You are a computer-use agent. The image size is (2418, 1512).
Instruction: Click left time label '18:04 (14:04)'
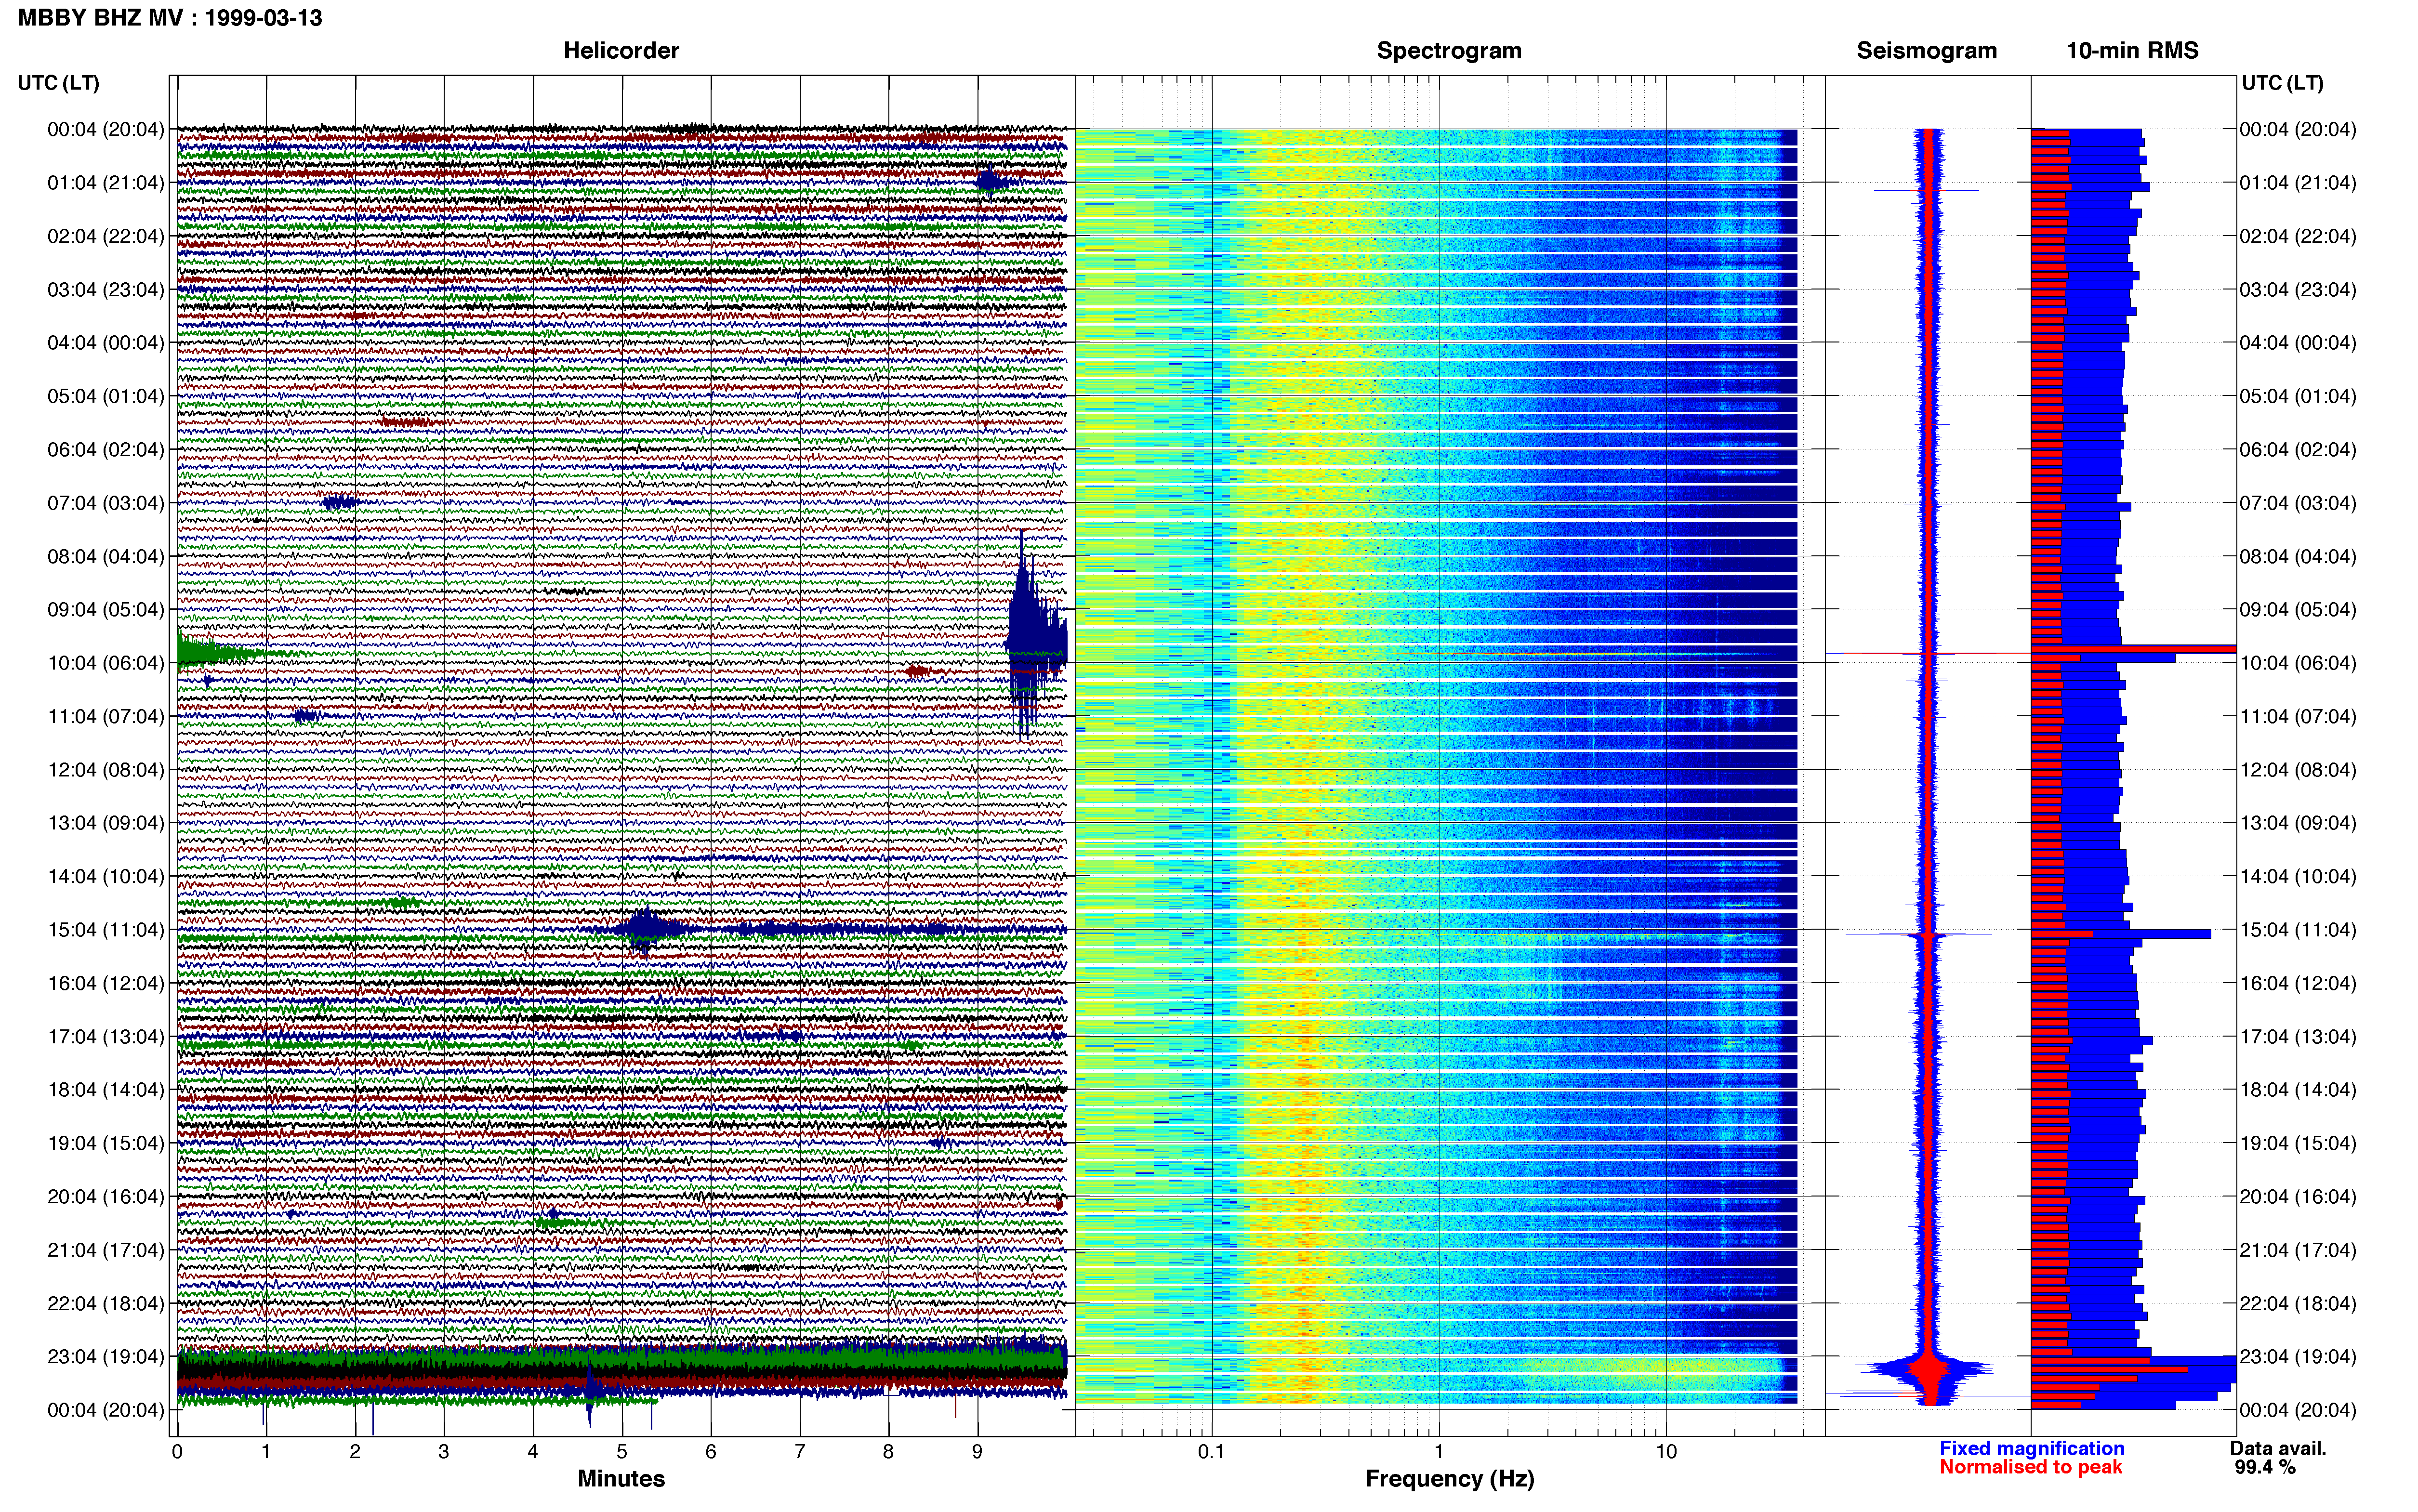click(106, 1090)
